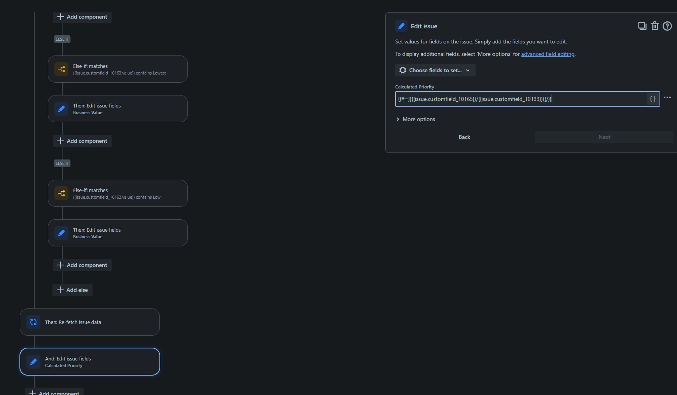Click gear icon inside Choose fields button
The height and width of the screenshot is (395, 677).
(402, 70)
